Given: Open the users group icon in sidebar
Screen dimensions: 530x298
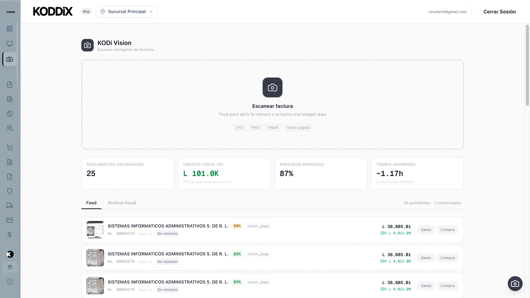Looking at the screenshot, I should [x=10, y=128].
